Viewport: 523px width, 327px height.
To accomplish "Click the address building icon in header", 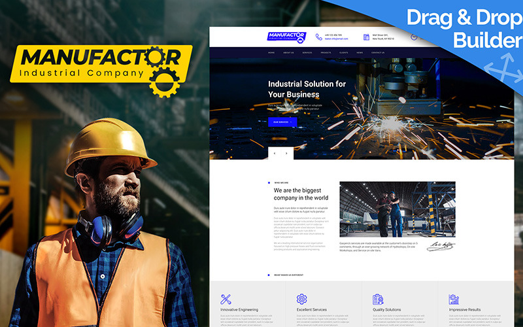I will click(x=366, y=37).
